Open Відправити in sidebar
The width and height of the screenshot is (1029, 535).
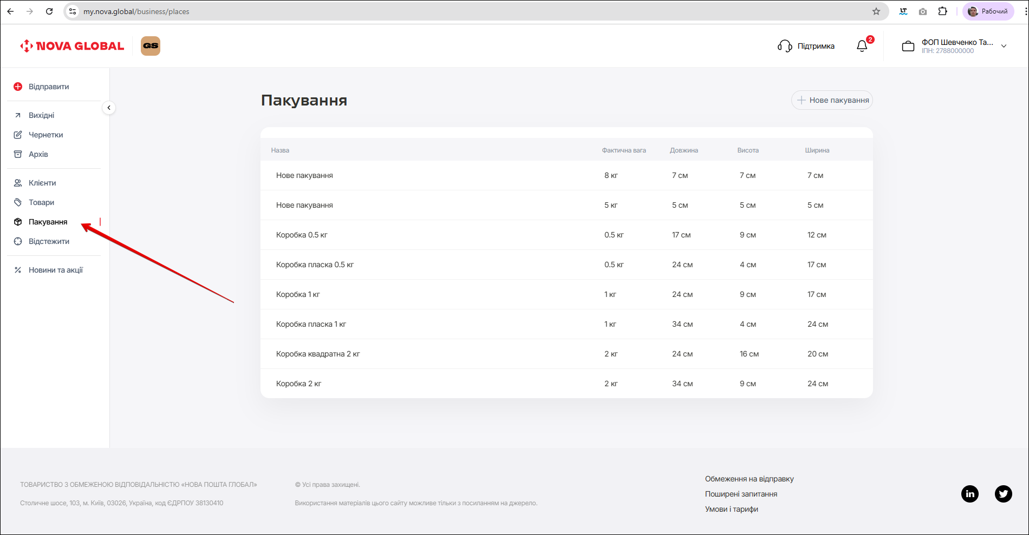tap(49, 87)
